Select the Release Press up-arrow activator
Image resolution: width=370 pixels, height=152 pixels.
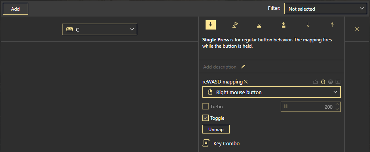pos(332,25)
